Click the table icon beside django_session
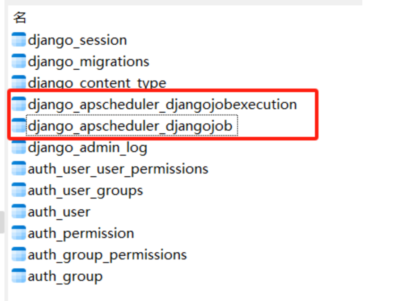This screenshot has height=301, width=412. (x=18, y=40)
